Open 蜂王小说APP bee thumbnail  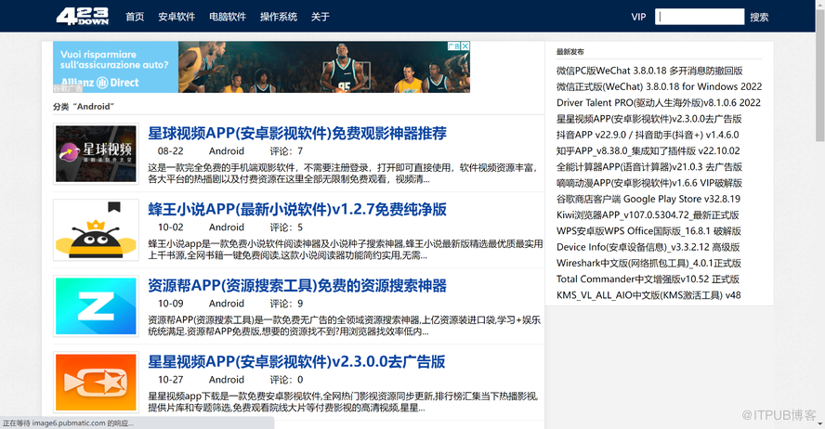pyautogui.click(x=96, y=229)
